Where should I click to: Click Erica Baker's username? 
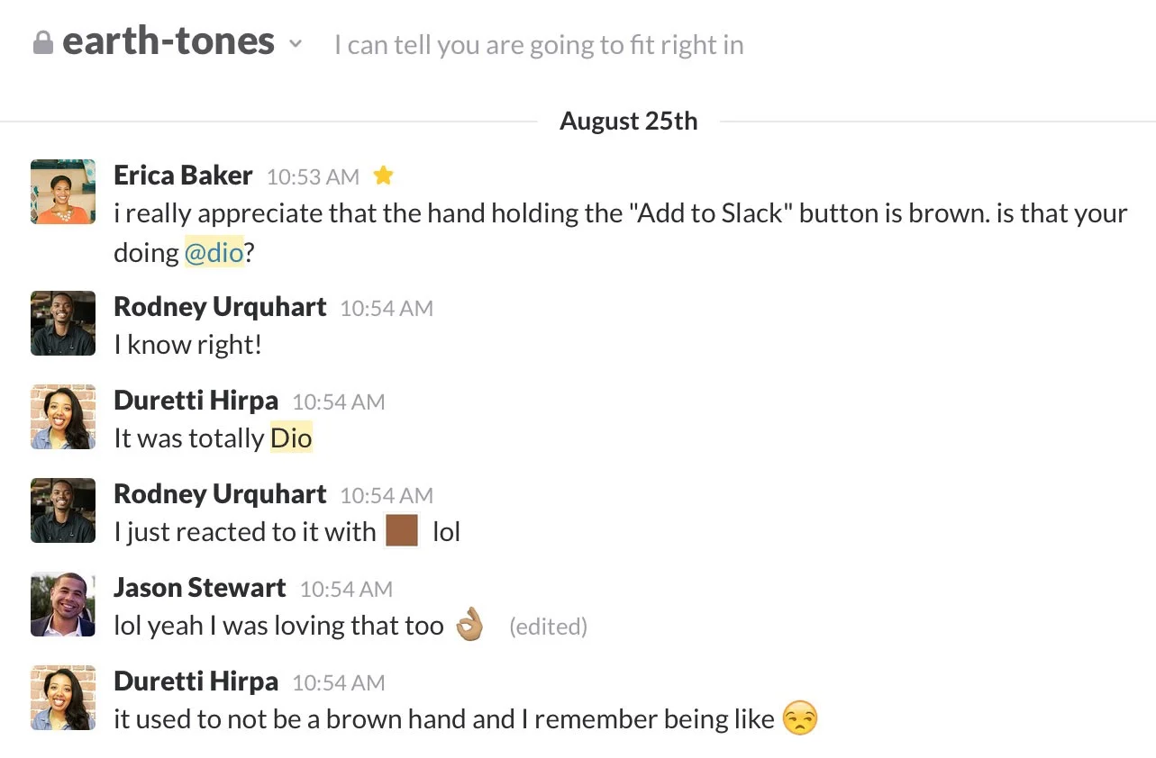tap(183, 175)
